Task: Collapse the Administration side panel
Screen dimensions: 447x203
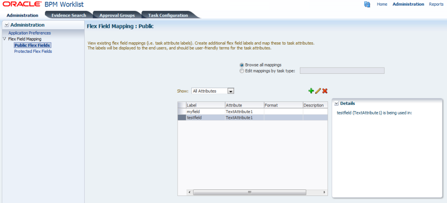Action: tap(7, 25)
